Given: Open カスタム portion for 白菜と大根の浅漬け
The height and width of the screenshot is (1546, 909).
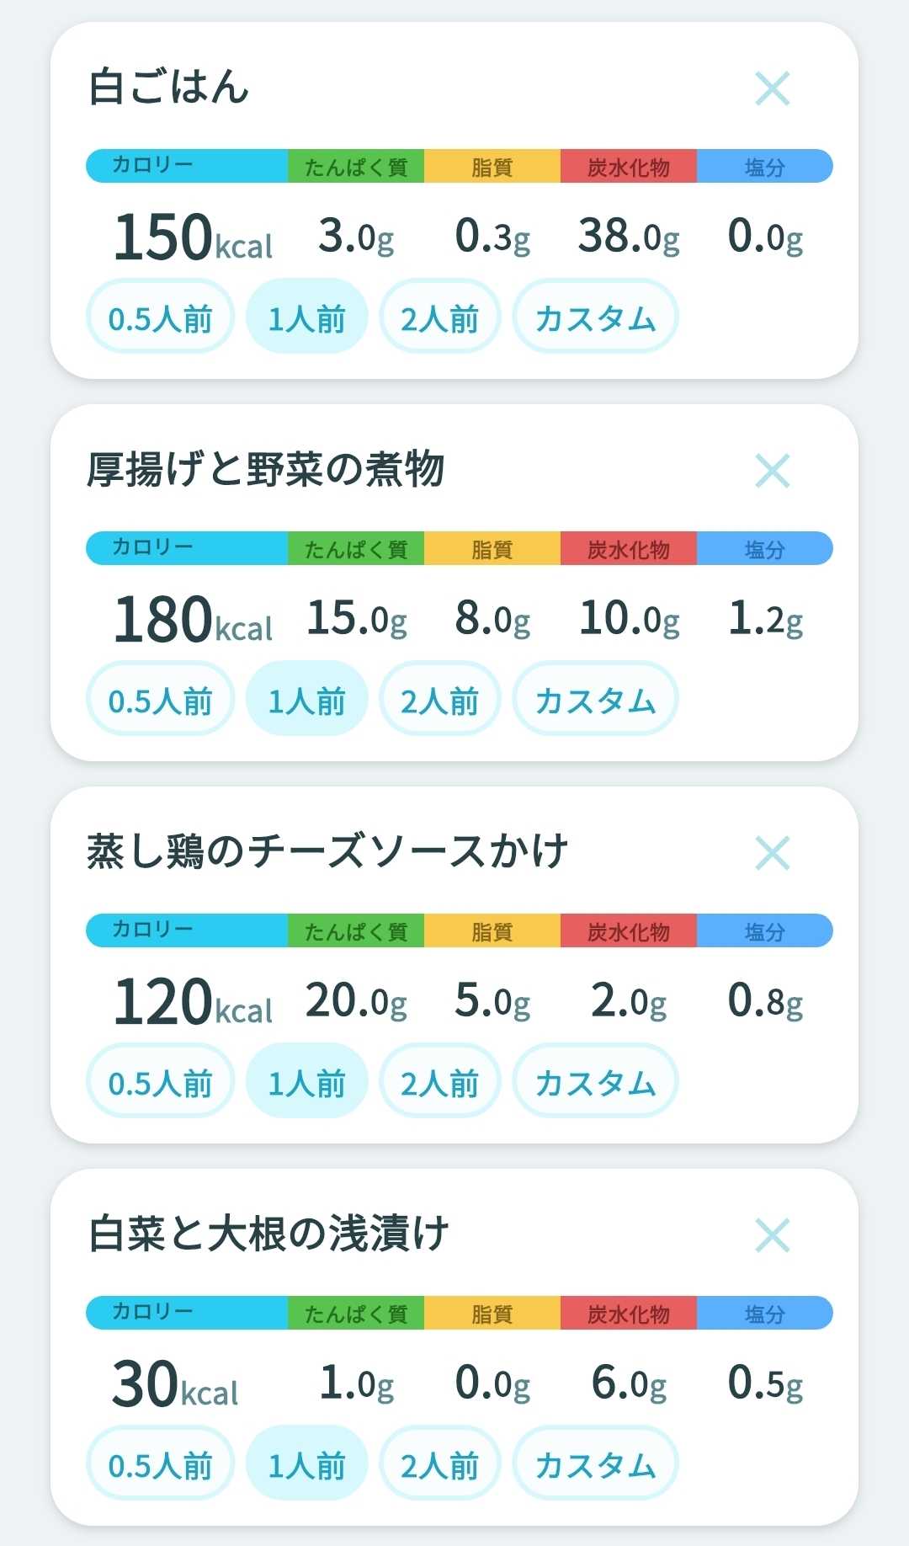Looking at the screenshot, I should [x=595, y=1463].
